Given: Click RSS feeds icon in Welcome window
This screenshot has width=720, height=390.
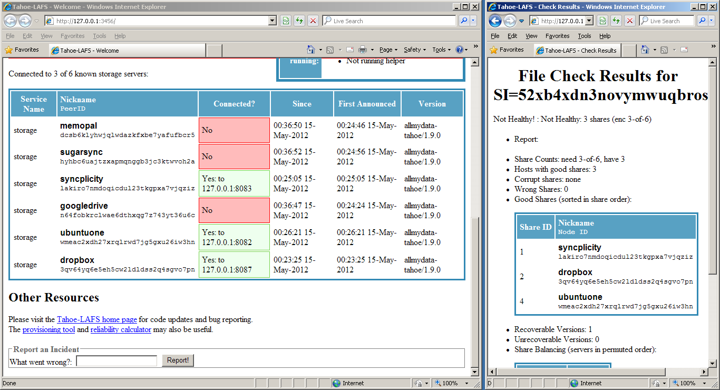Looking at the screenshot, I should click(x=330, y=50).
